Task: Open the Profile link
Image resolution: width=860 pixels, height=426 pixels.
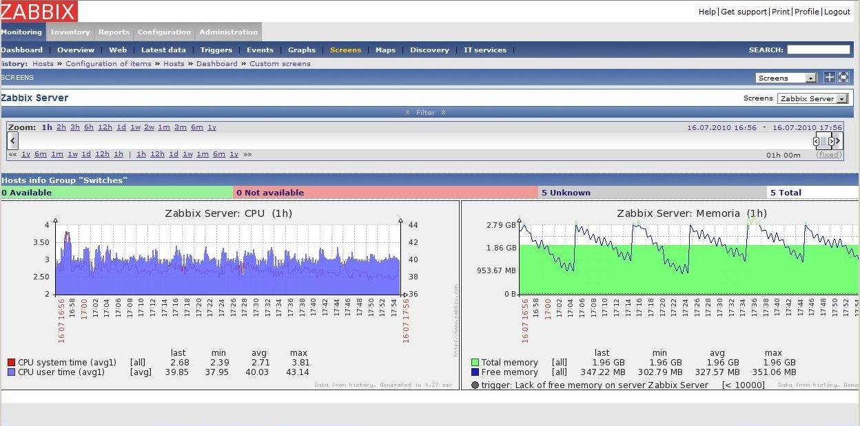Action: (x=807, y=12)
